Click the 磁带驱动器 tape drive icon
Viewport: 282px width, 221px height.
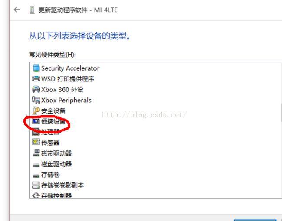pos(36,153)
